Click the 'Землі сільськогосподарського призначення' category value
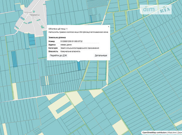 tap(80, 48)
